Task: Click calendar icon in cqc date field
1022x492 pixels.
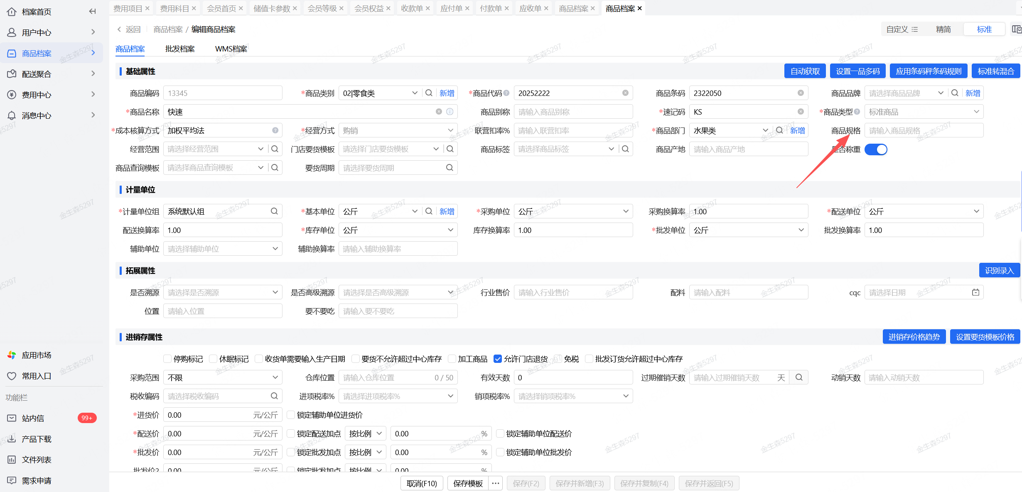Action: tap(975, 292)
